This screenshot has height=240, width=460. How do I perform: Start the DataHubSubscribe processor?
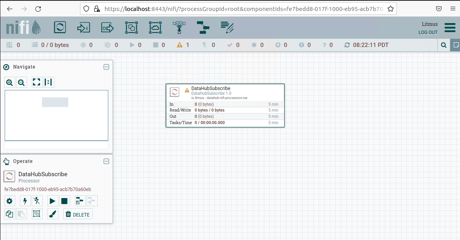(52, 201)
